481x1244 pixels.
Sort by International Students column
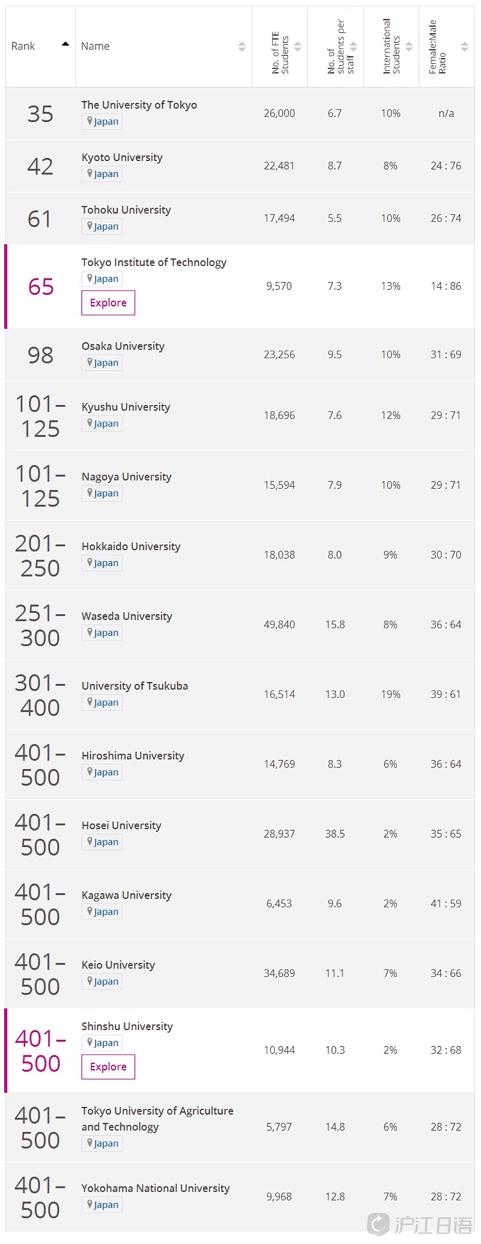[x=409, y=47]
